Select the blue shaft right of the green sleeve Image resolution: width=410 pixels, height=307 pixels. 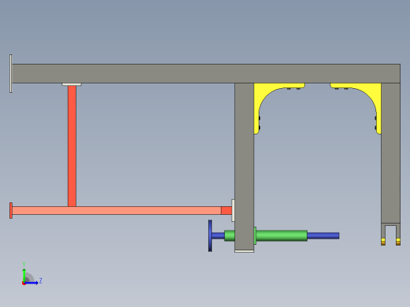pyautogui.click(x=323, y=235)
